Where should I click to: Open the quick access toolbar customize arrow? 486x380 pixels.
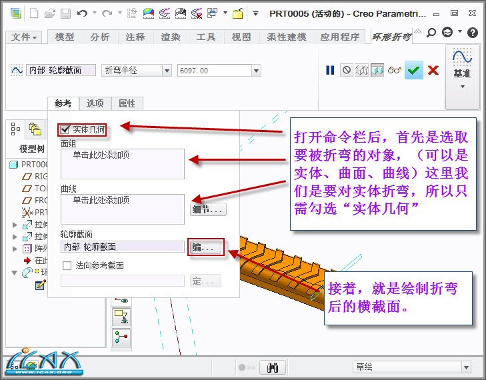point(256,13)
